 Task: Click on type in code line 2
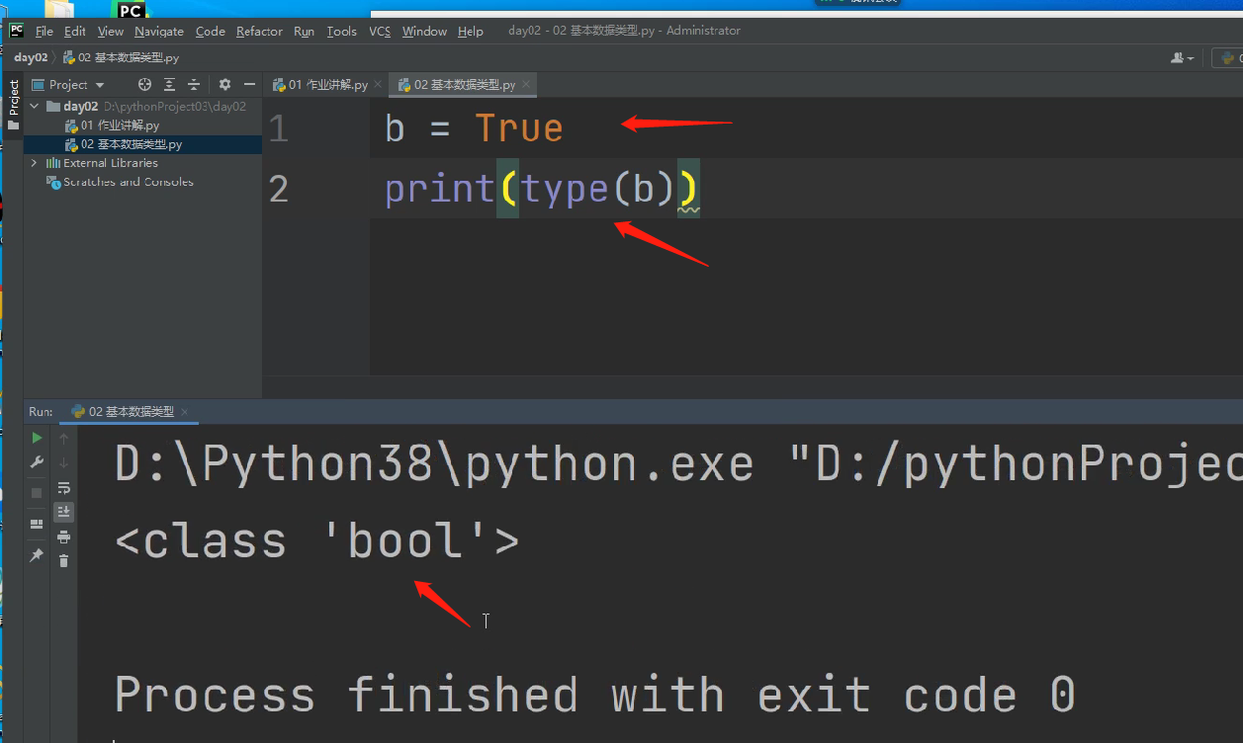tap(565, 189)
